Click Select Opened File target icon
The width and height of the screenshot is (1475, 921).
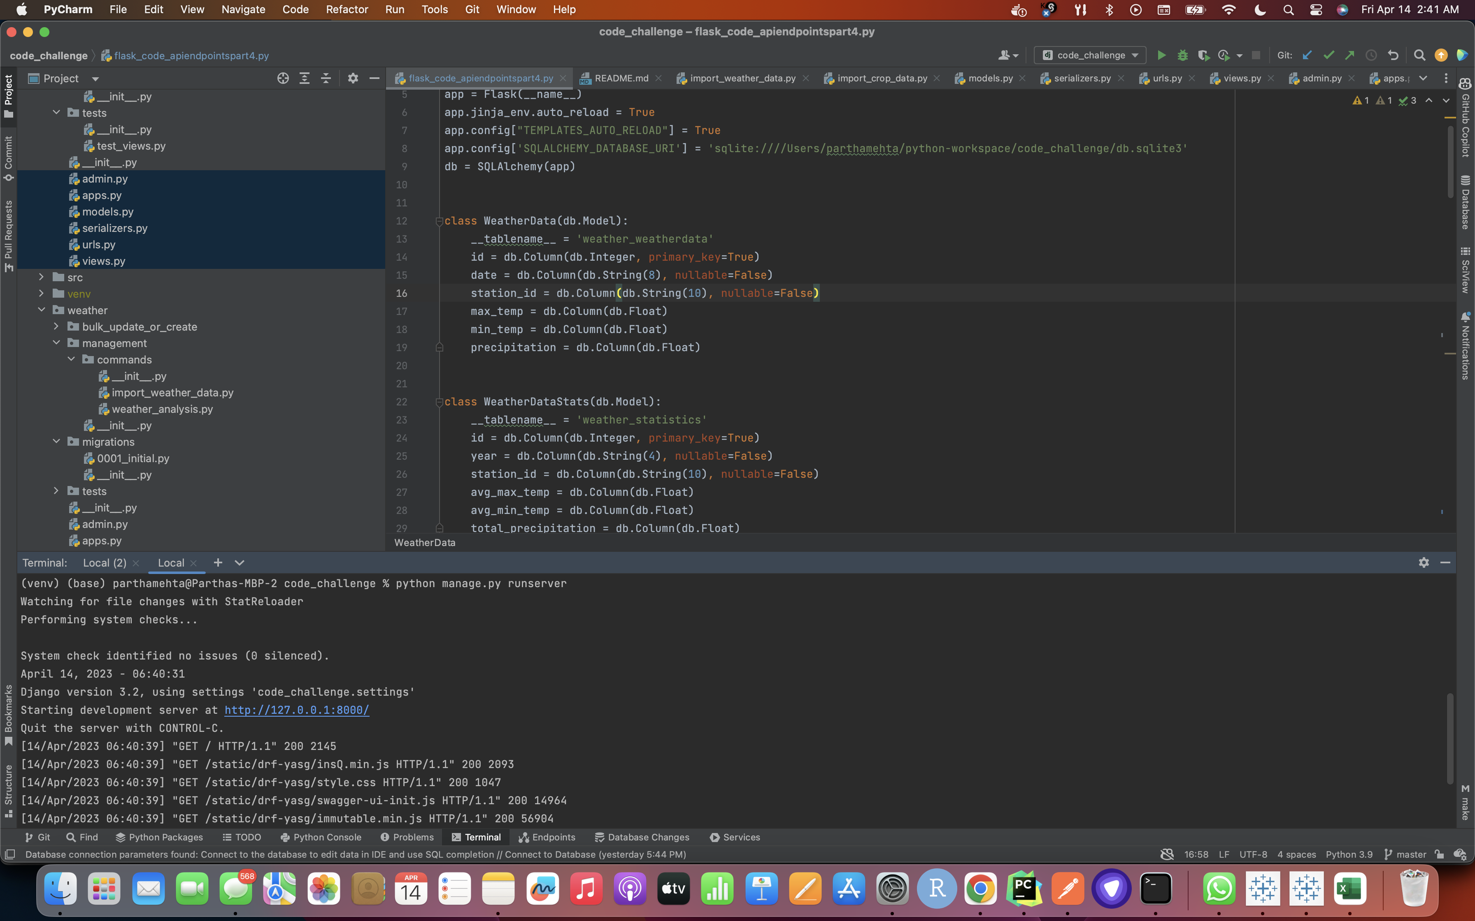tap(283, 78)
